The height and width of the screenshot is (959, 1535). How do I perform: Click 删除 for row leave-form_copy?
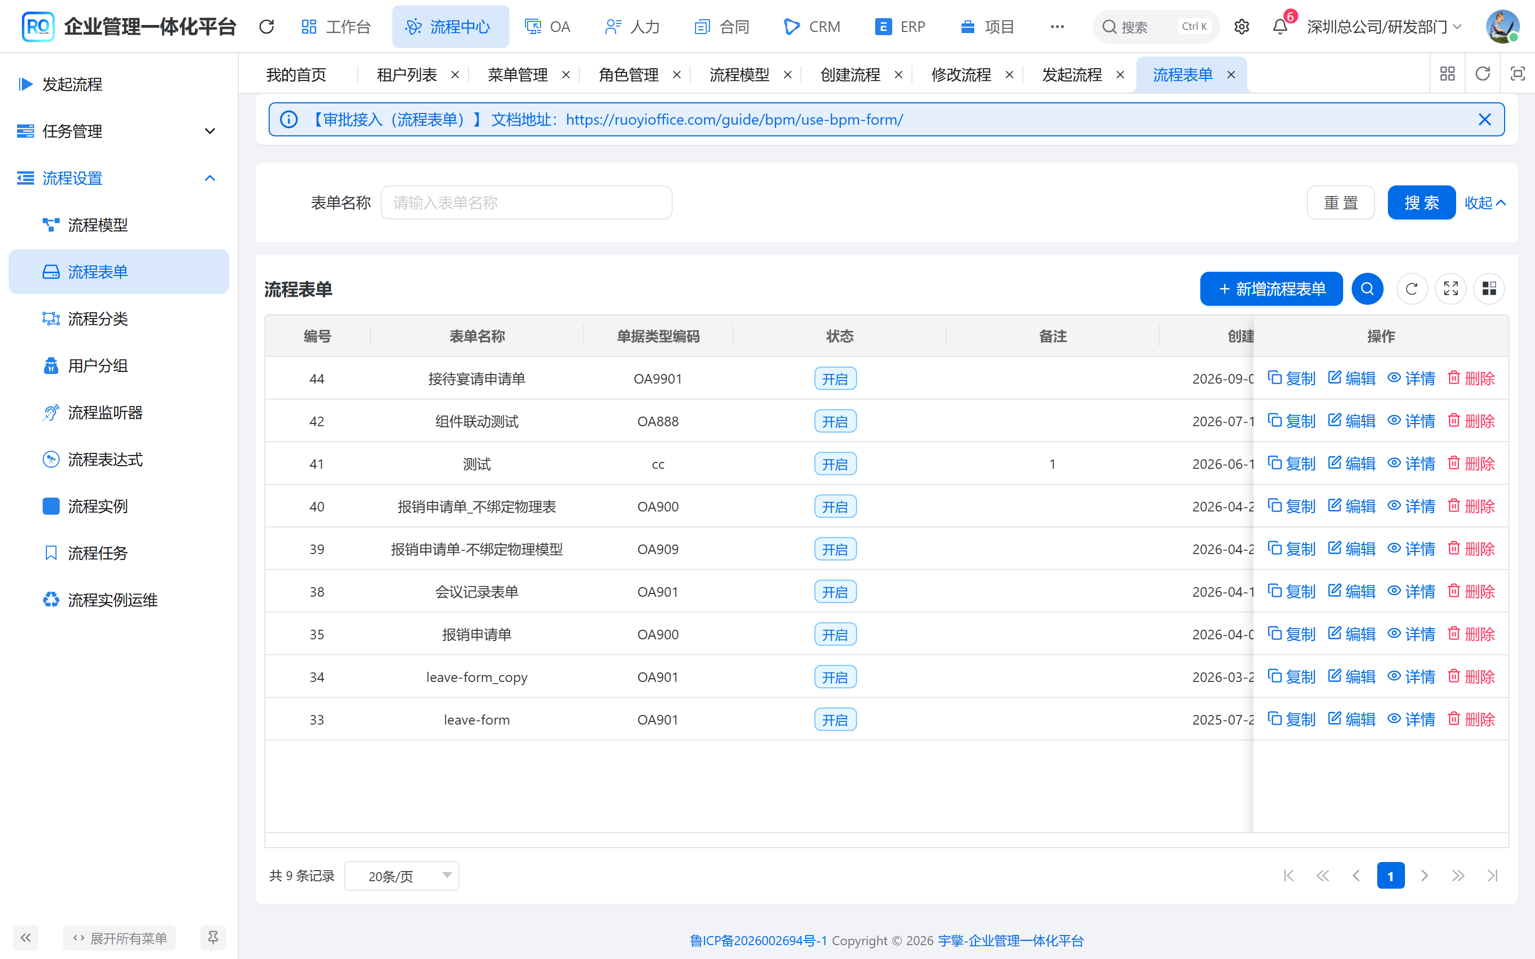pos(1472,676)
